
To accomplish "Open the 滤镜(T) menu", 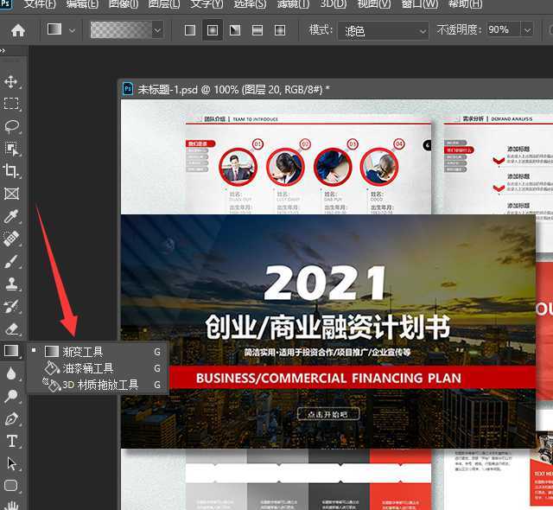I will pos(293,4).
